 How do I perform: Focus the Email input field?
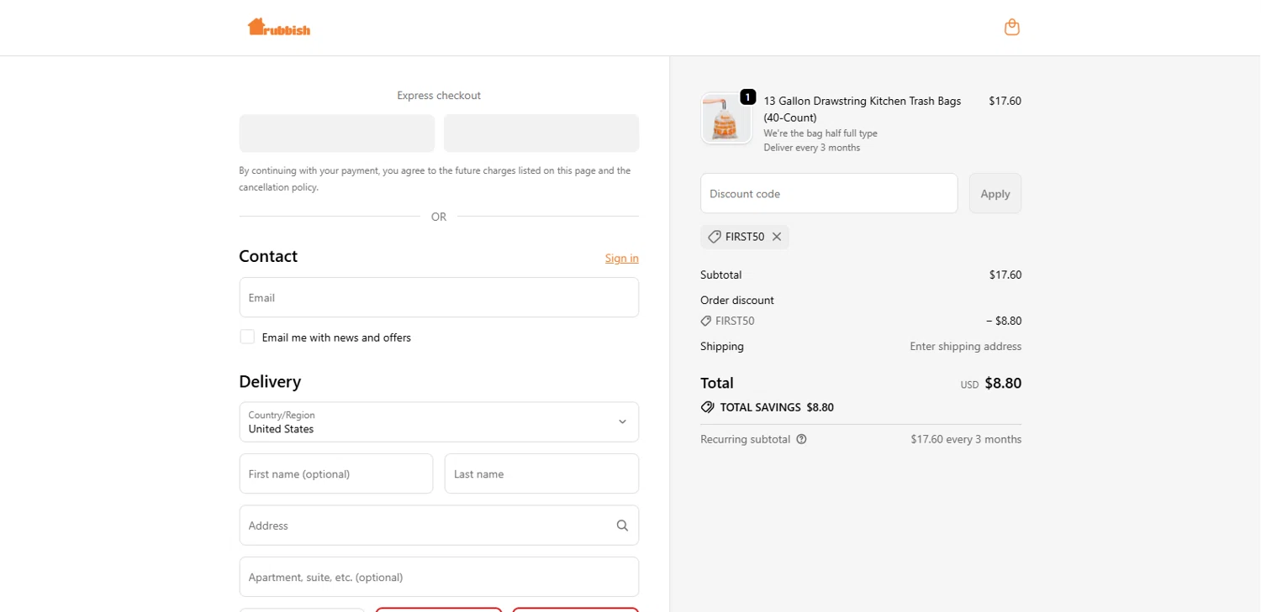point(439,297)
